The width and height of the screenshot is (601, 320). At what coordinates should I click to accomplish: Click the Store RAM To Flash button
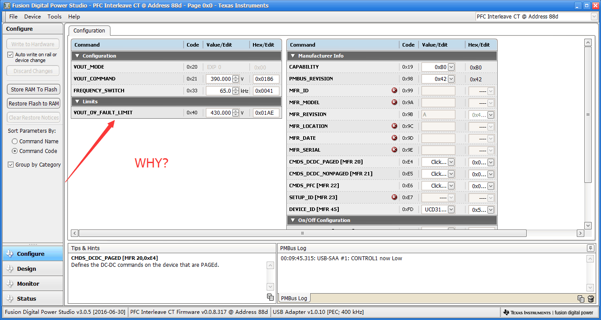pyautogui.click(x=34, y=89)
